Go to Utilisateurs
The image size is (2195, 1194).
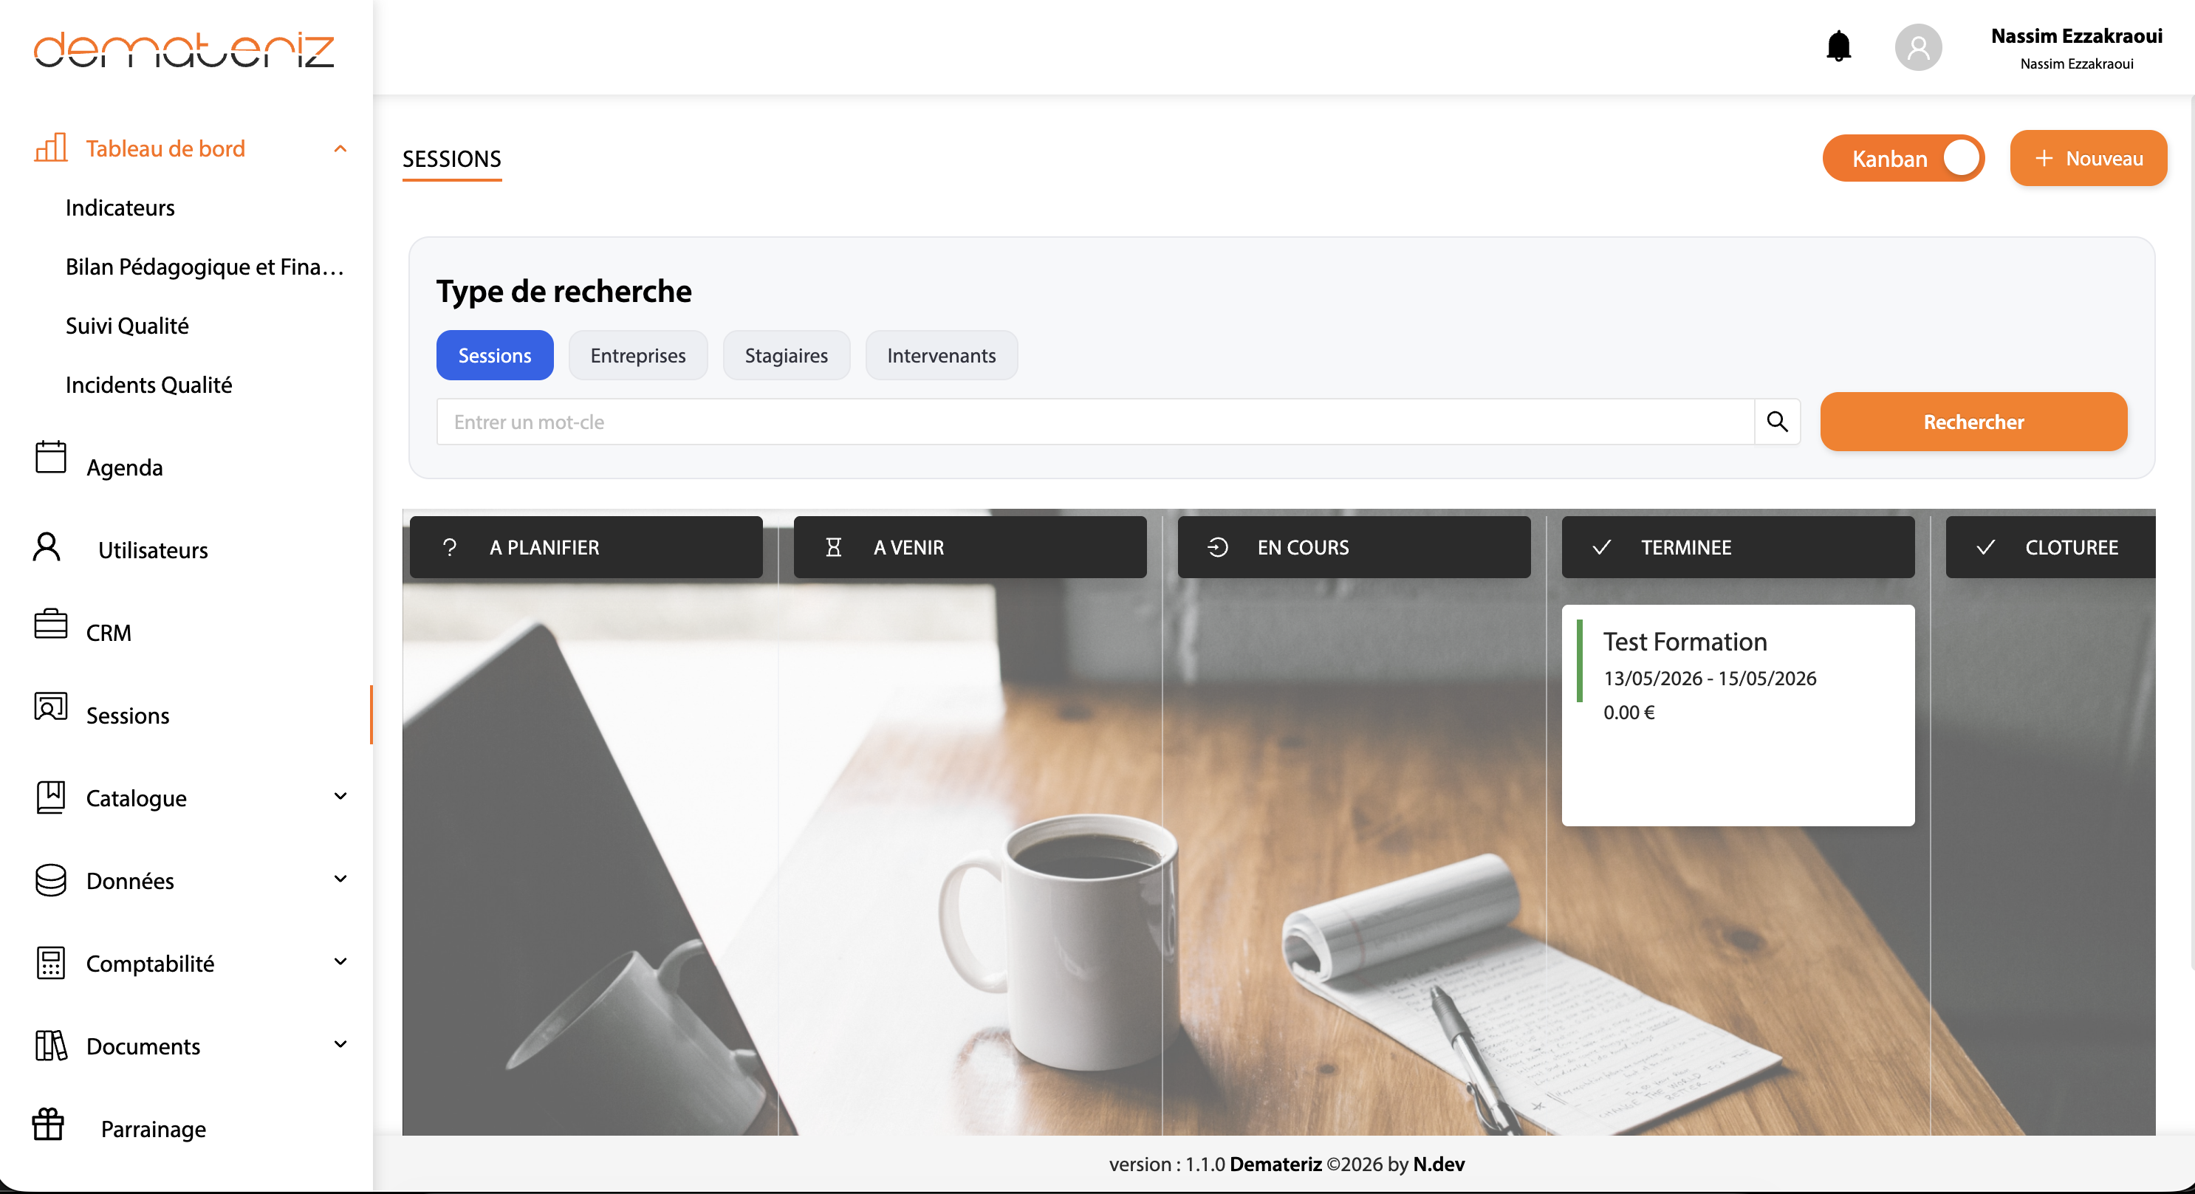153,550
